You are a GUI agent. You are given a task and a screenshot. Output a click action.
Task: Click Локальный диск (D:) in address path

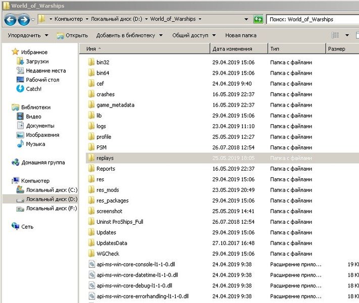[x=117, y=19]
